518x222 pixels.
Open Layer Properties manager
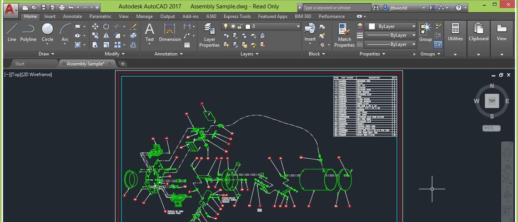(x=209, y=36)
